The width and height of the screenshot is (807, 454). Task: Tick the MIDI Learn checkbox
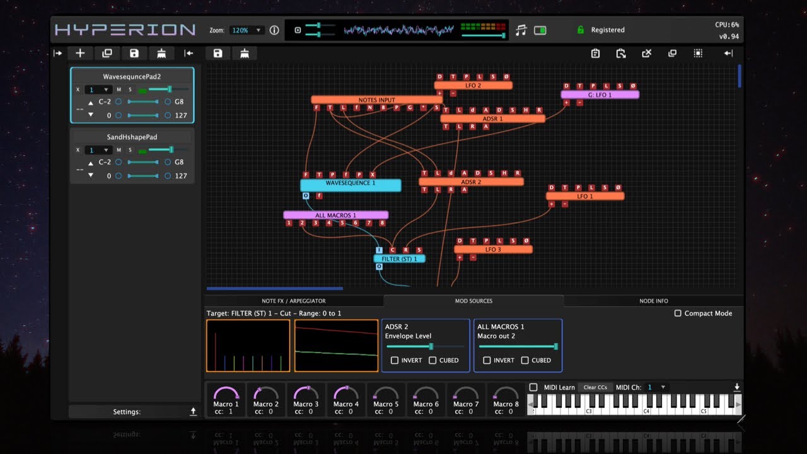(533, 387)
